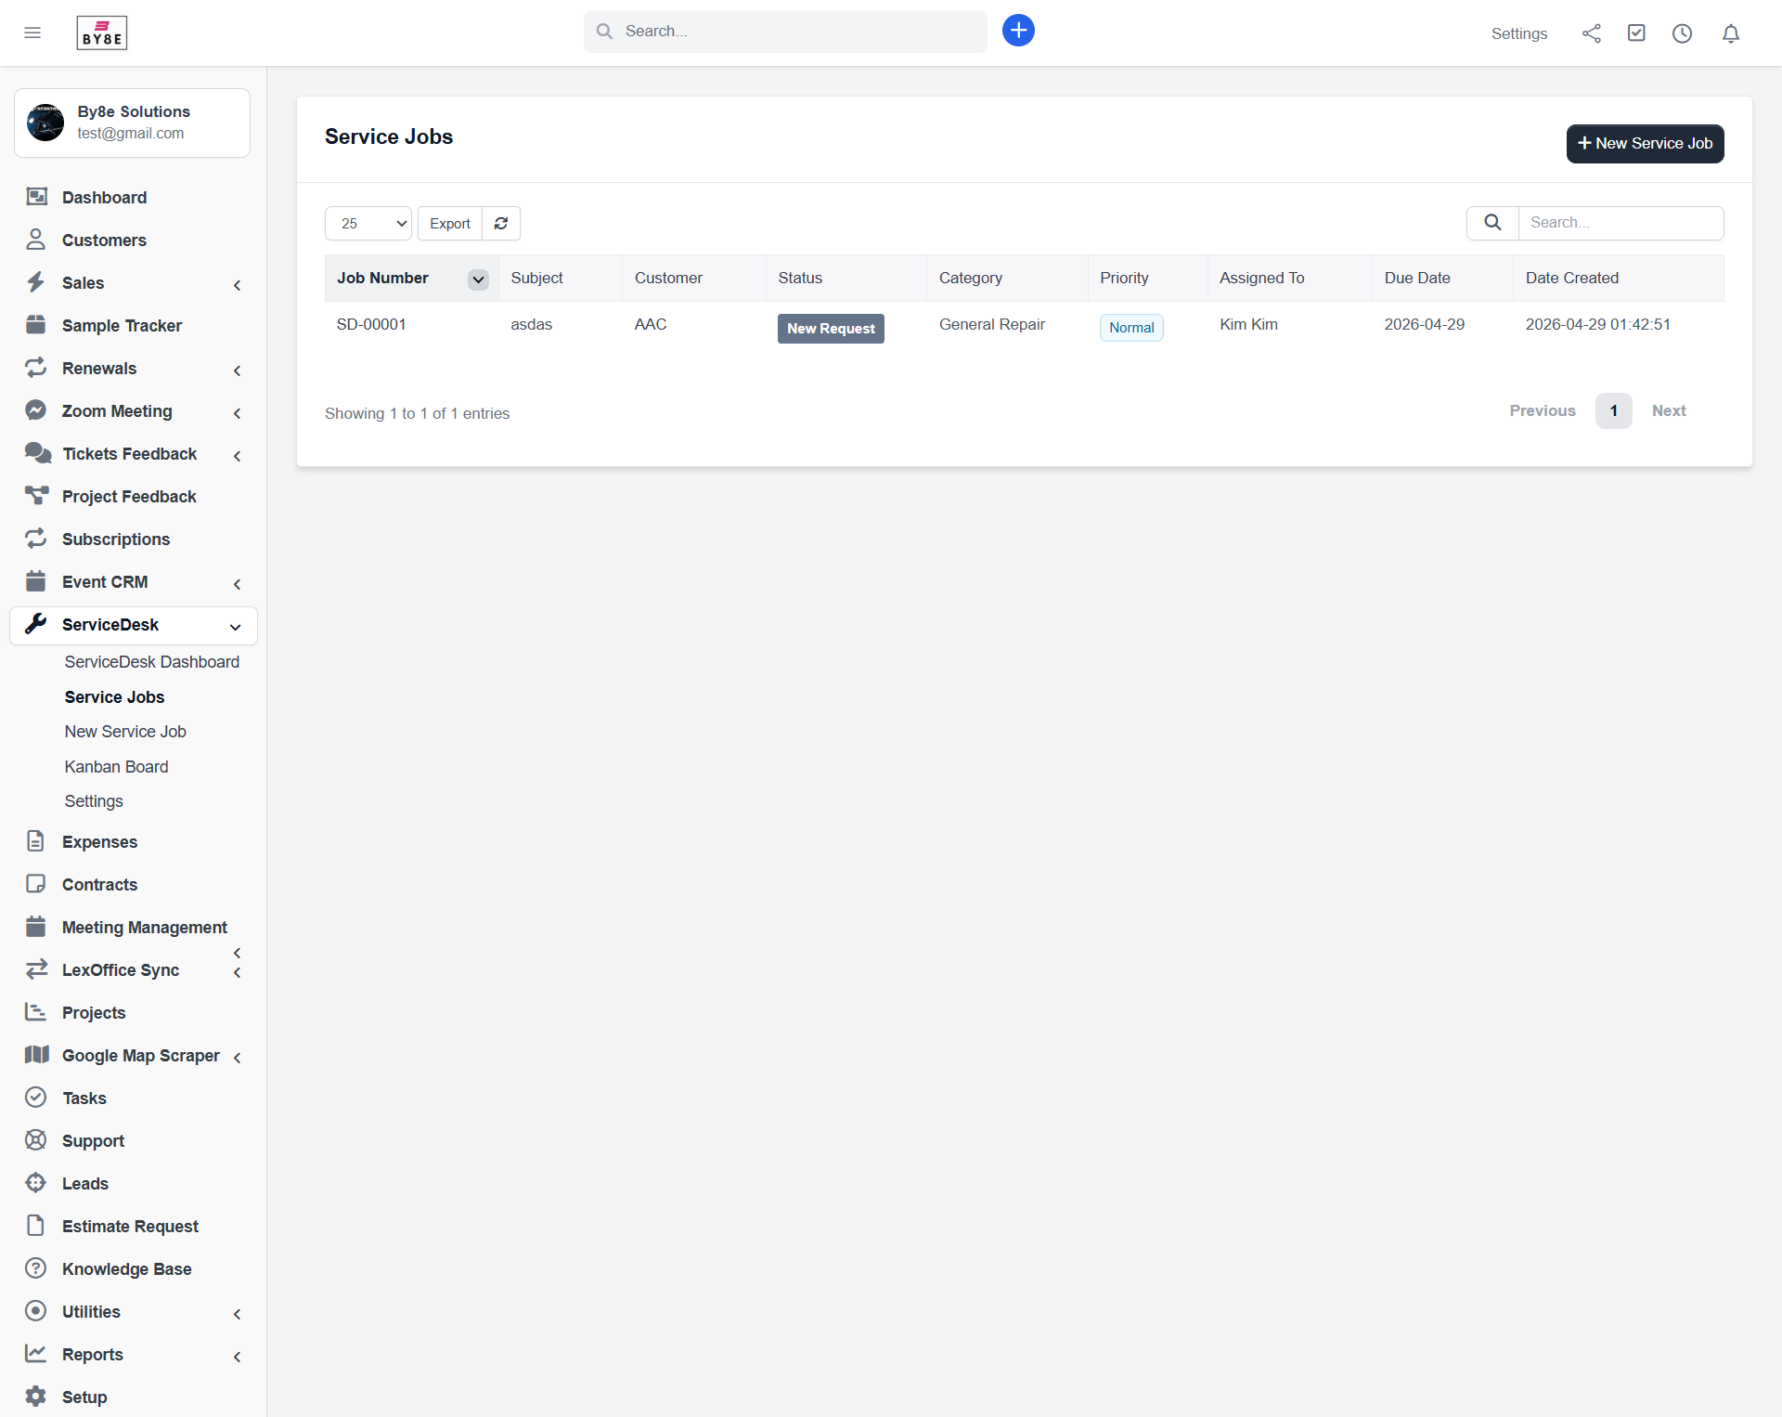Click the table search magnifier icon

point(1492,223)
